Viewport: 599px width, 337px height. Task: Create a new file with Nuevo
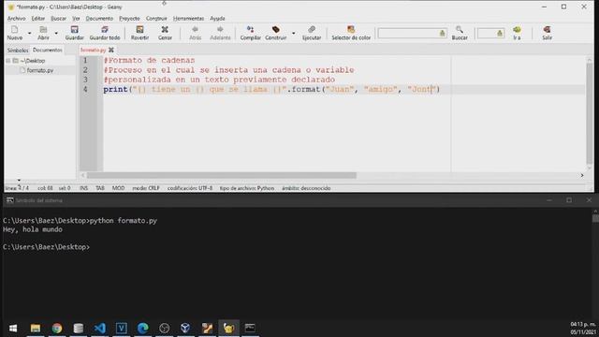[x=15, y=33]
